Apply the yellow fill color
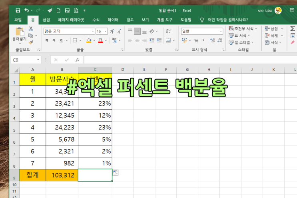 point(89,40)
